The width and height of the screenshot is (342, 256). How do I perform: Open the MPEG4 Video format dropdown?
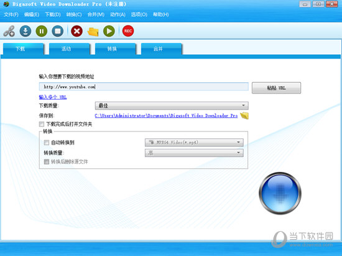pos(194,143)
